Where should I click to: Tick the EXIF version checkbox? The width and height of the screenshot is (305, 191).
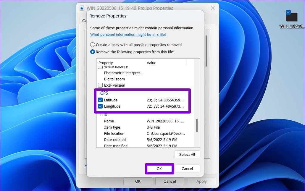100,85
